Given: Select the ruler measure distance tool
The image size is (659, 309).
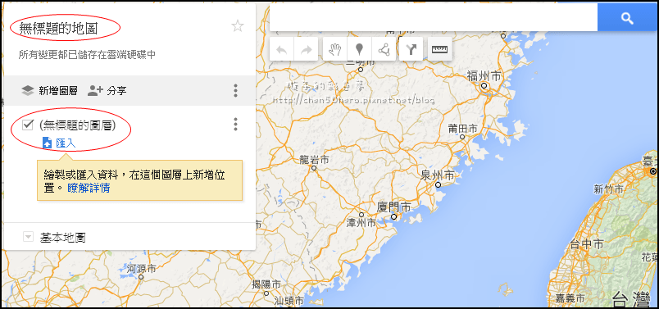Looking at the screenshot, I should pos(439,50).
